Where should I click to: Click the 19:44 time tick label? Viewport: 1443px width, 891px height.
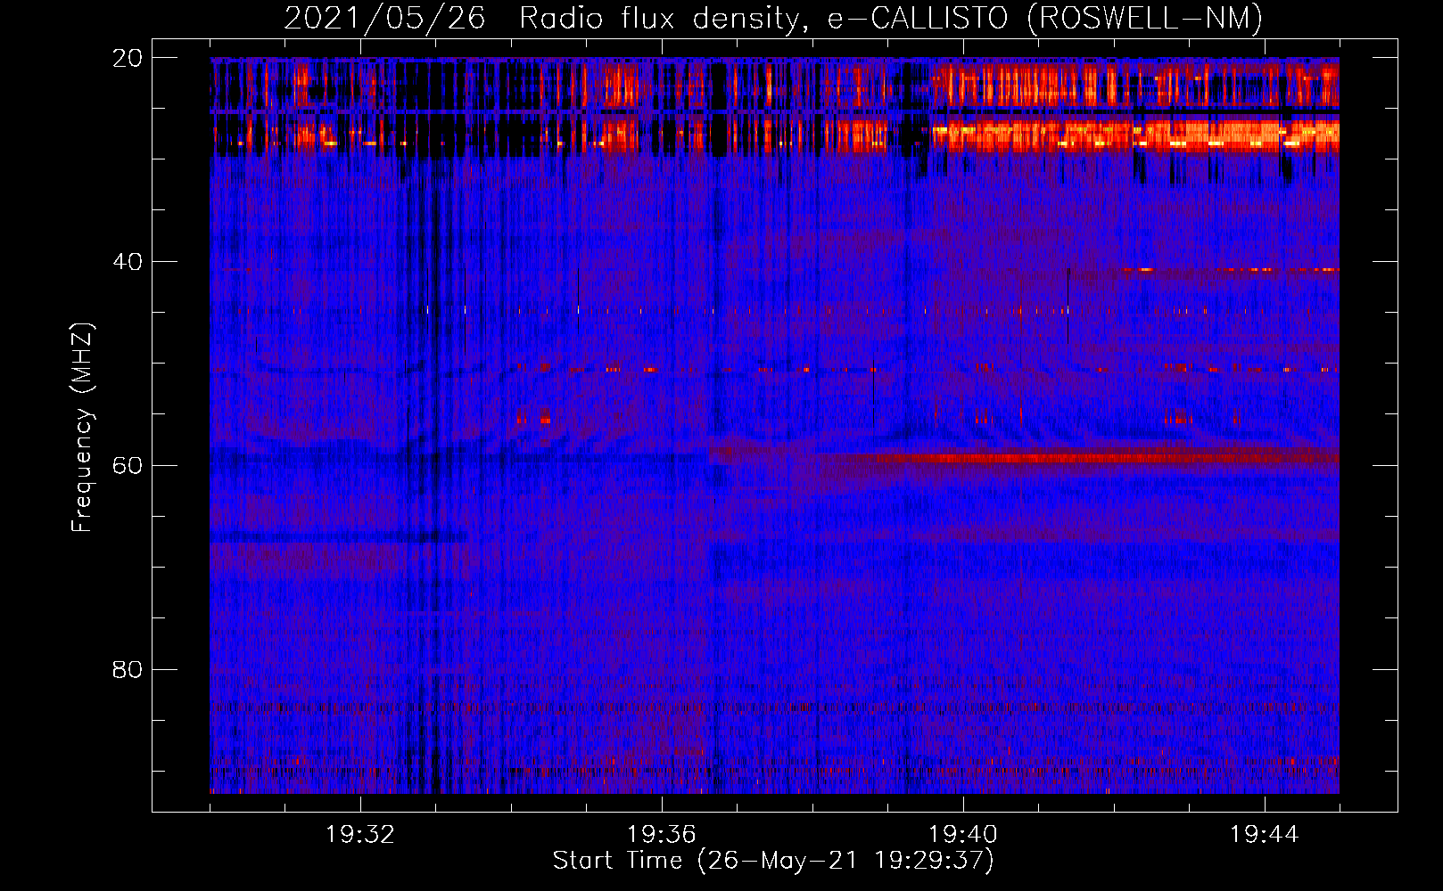click(1265, 835)
